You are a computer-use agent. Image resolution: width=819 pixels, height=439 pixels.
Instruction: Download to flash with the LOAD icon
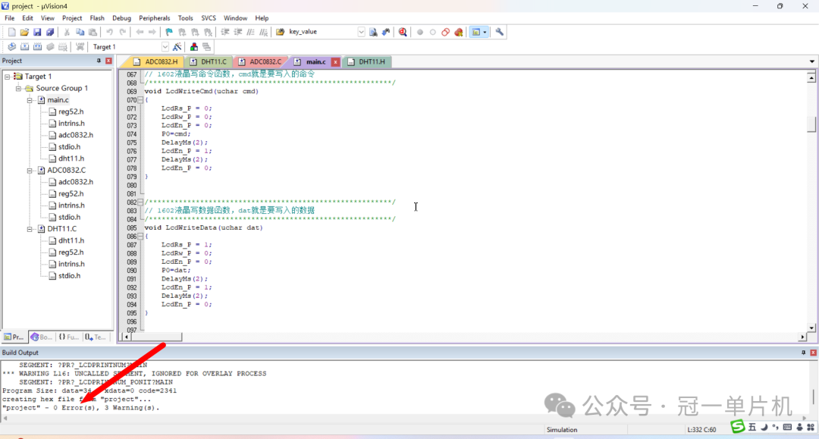pos(80,47)
